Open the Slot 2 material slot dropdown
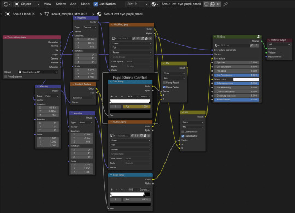The height and width of the screenshot is (213, 295). [137, 4]
